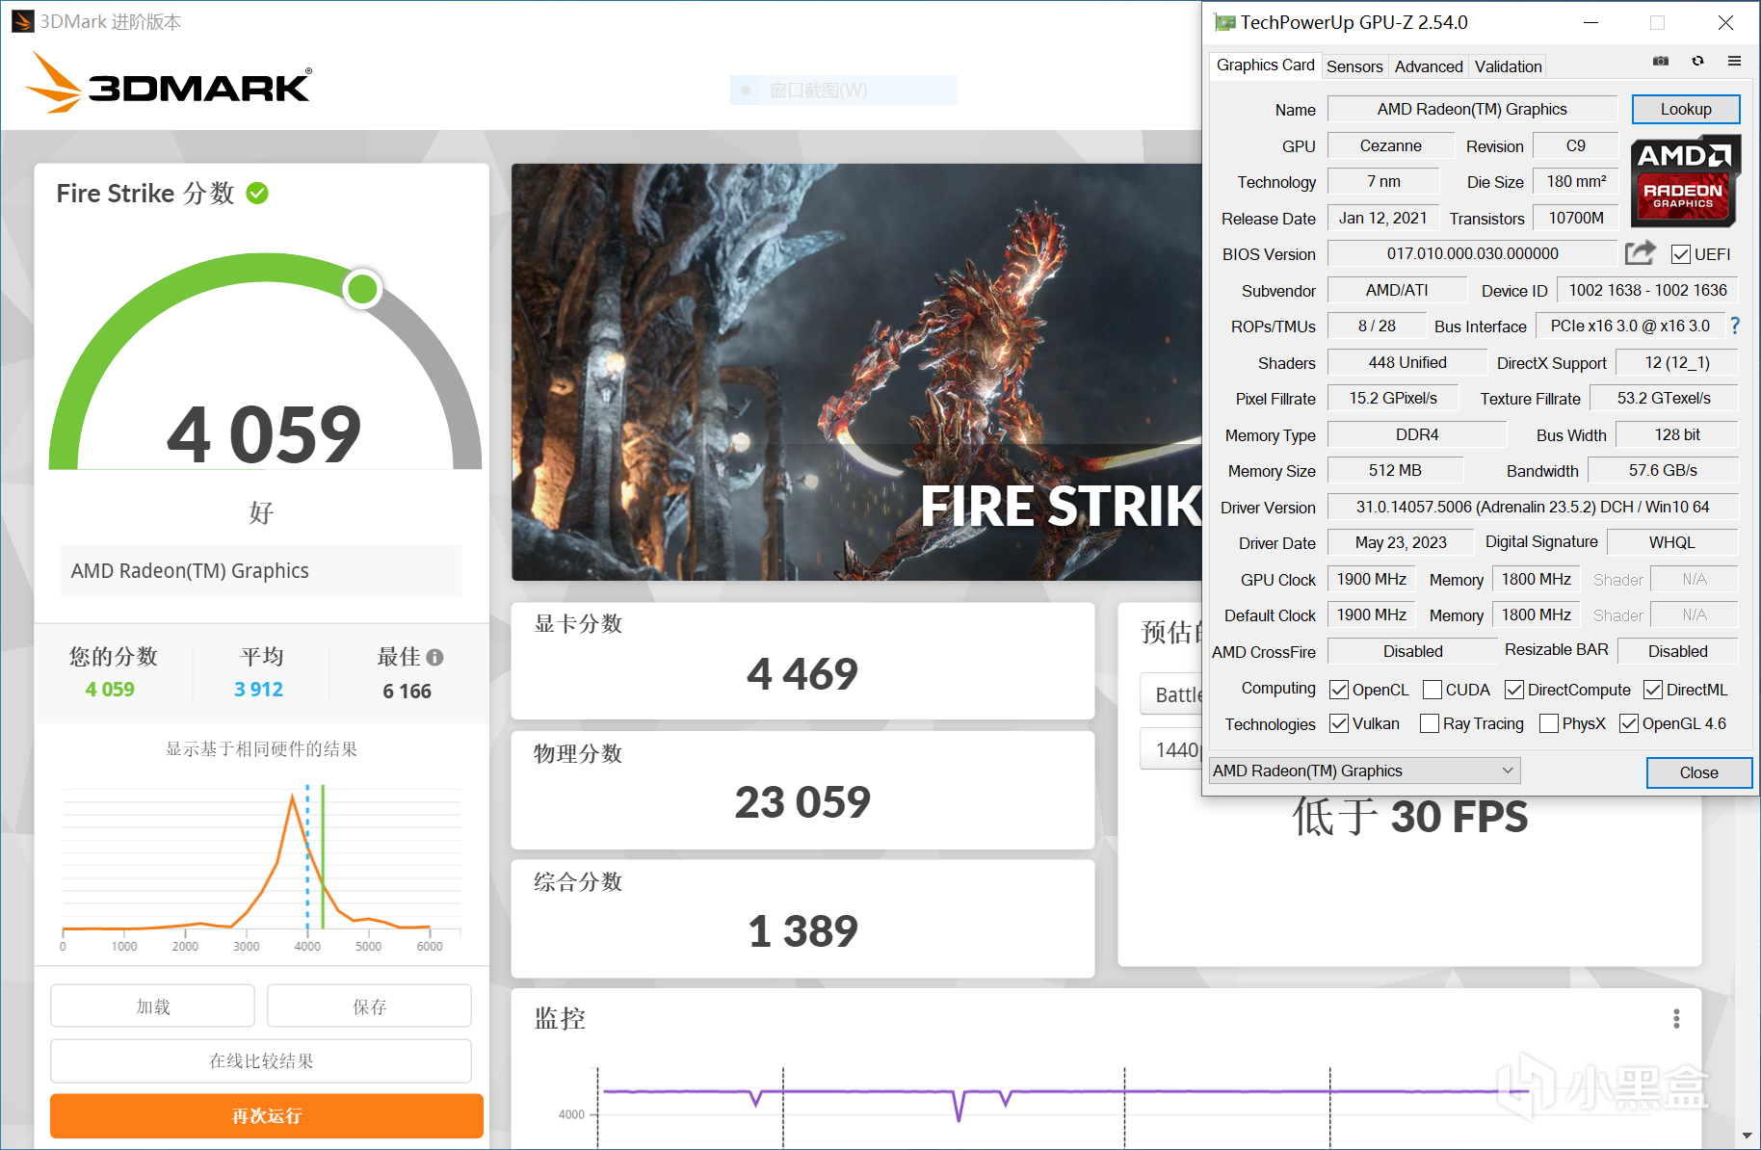The image size is (1761, 1150).
Task: Click the info icon next to 最佳
Action: [434, 657]
